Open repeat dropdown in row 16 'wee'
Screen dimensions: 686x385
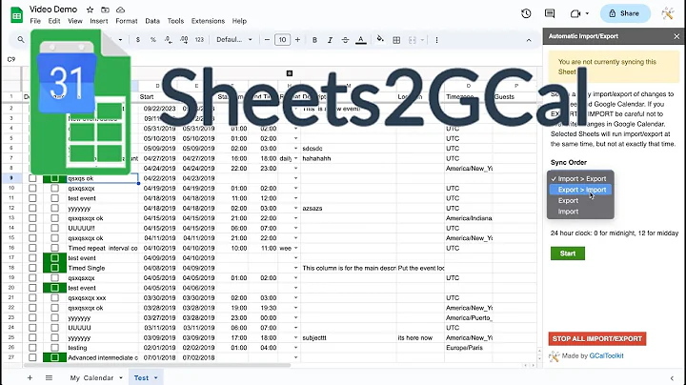295,248
